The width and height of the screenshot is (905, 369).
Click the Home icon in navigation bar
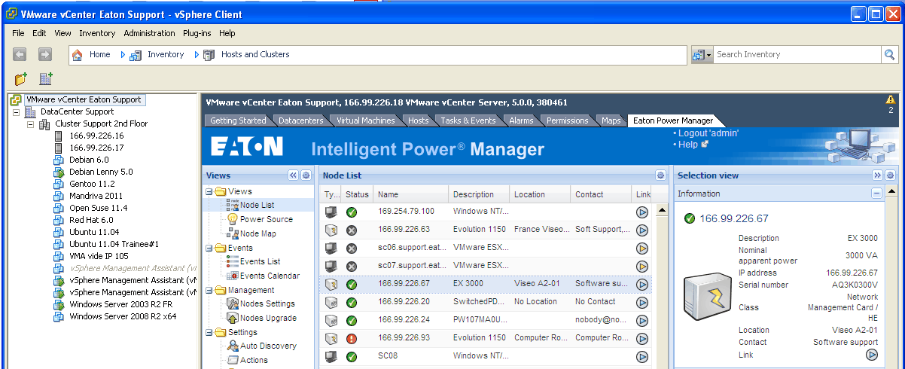click(77, 54)
